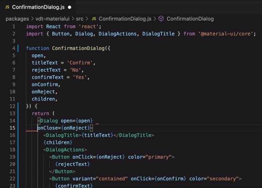Click the red squiggle error under line 15
The width and height of the screenshot is (262, 188).
point(32,131)
